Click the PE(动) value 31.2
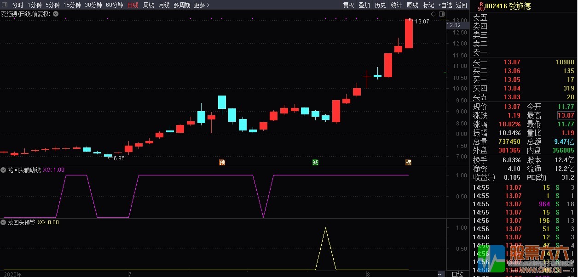 (x=568, y=177)
